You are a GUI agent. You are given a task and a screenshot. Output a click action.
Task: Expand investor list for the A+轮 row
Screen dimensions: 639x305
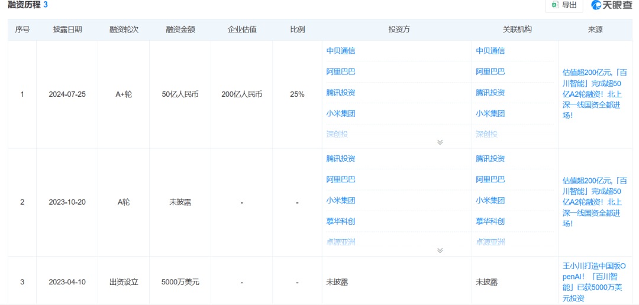pos(440,142)
